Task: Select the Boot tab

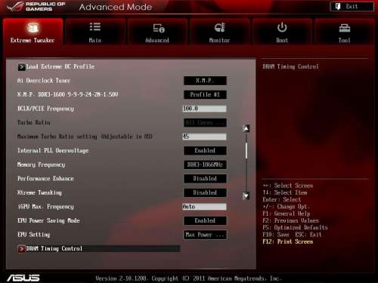Action: pyautogui.click(x=282, y=32)
